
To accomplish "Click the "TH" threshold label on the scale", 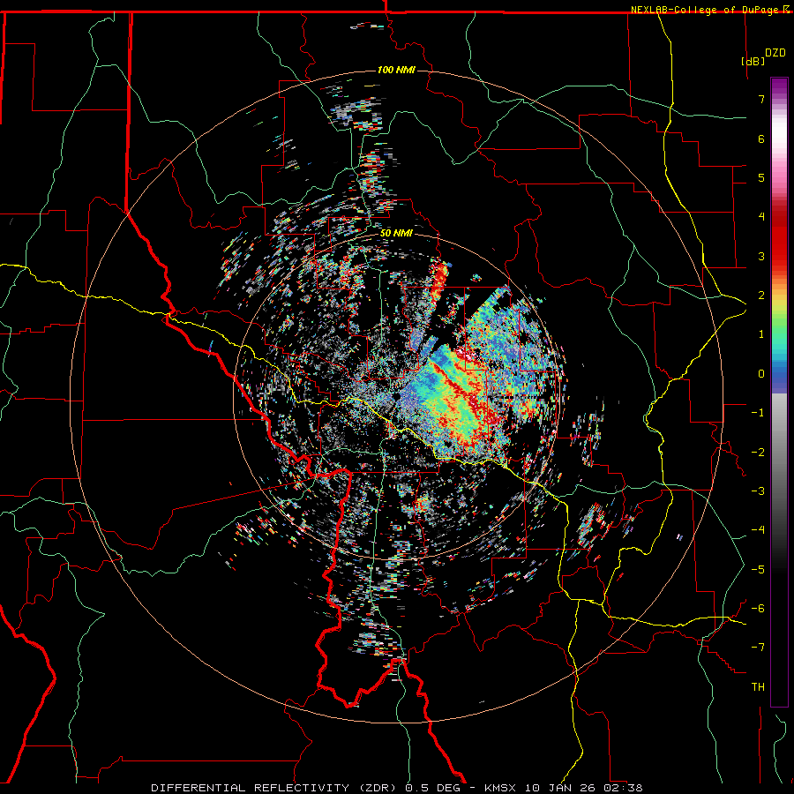I will tap(758, 686).
